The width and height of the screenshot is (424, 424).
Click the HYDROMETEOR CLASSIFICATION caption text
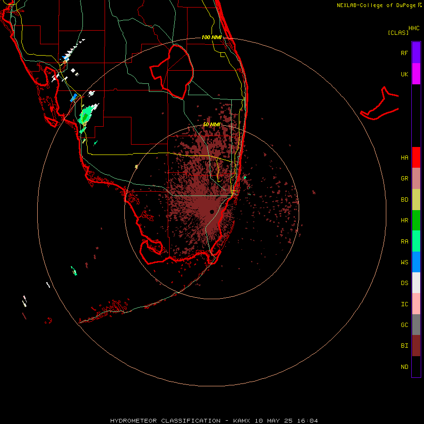pos(165,421)
